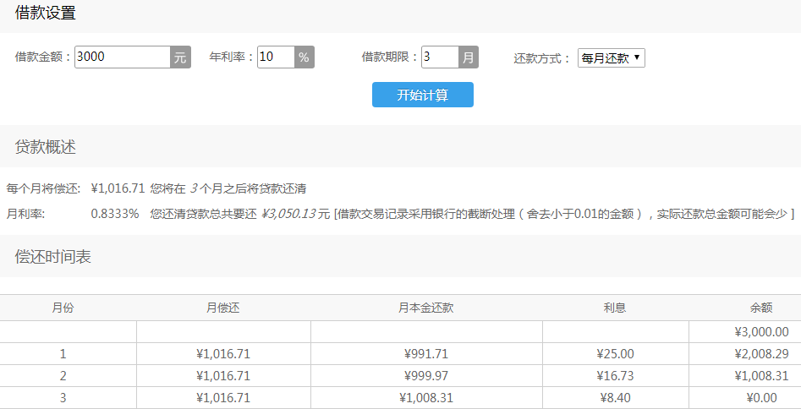Click the monthly payment ¥1,016.71 in loan overview
This screenshot has height=409, width=801.
(118, 188)
